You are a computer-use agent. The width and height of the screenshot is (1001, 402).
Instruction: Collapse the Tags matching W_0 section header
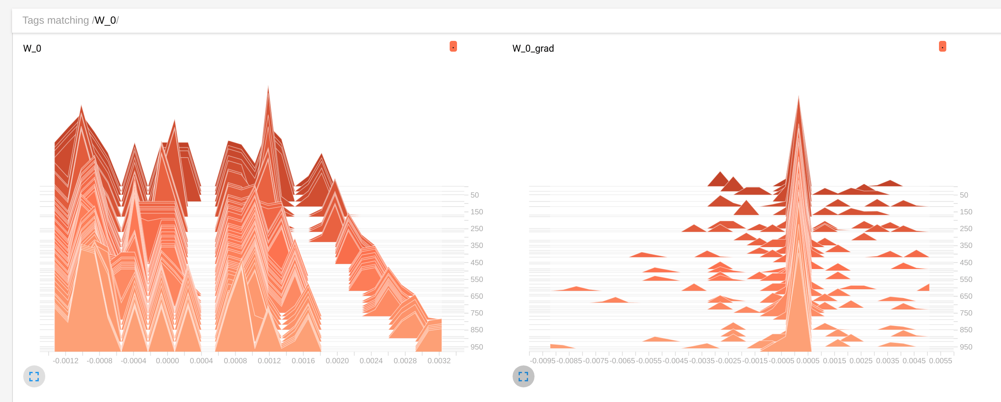click(507, 21)
